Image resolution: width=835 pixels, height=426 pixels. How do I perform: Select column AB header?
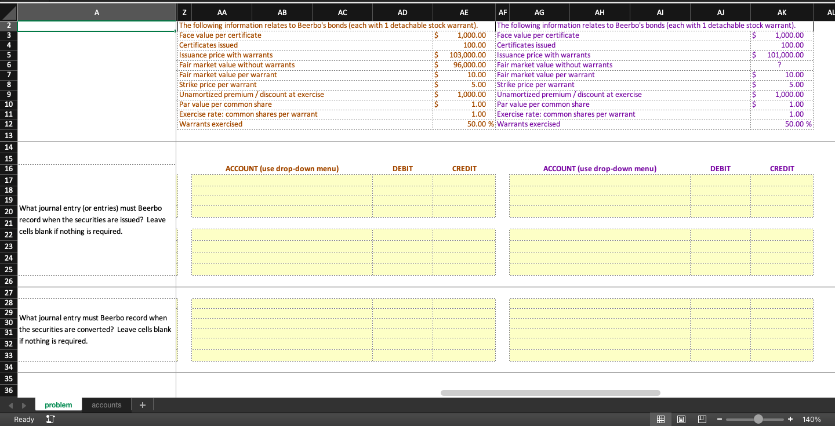point(282,12)
